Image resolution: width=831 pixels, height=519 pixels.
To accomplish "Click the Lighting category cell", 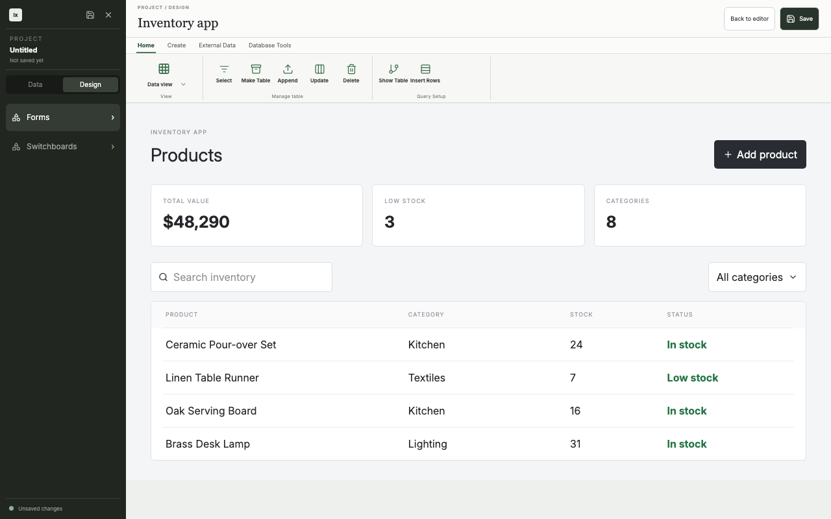I will click(427, 444).
